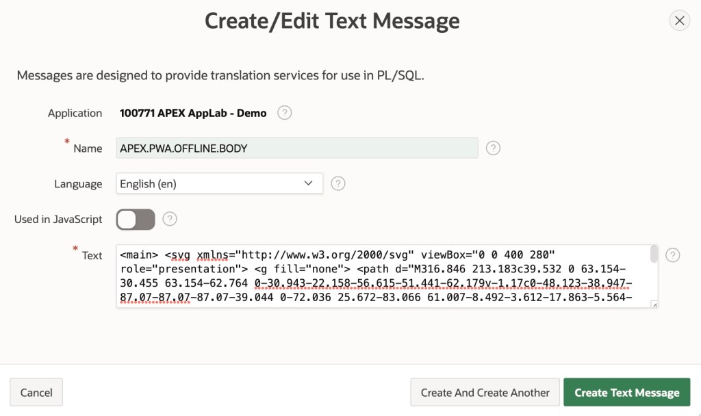Click the Text area vertical scrollbar
701x416 pixels.
[654, 255]
